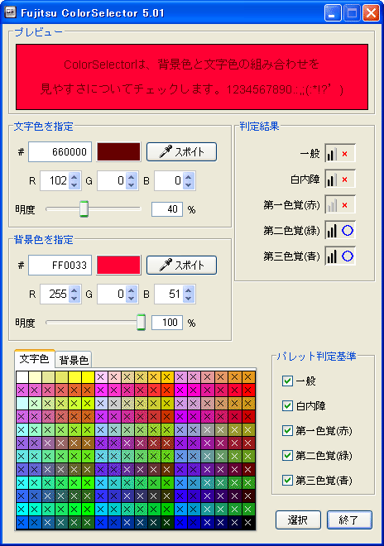Screen dimensions: 384x546
Task: Click the background color 明度 slider handle
Action: pos(141,323)
